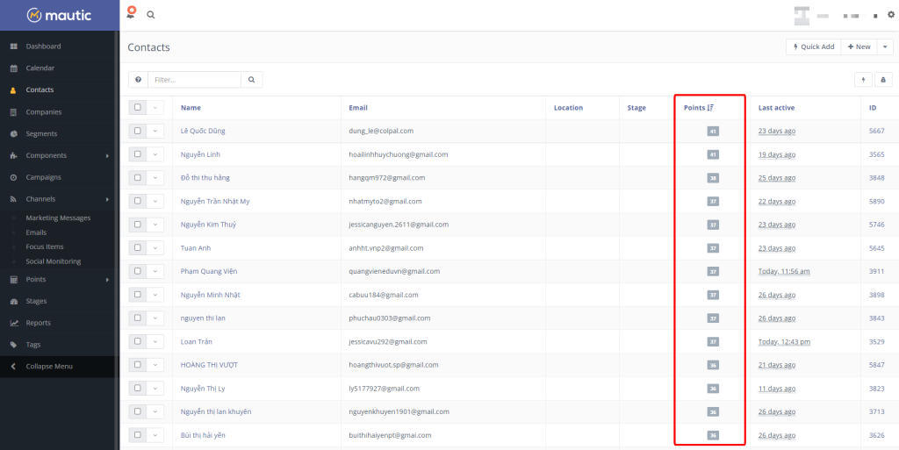Viewport: 899px width, 450px height.
Task: Open the notifications bell icon
Action: 131,14
